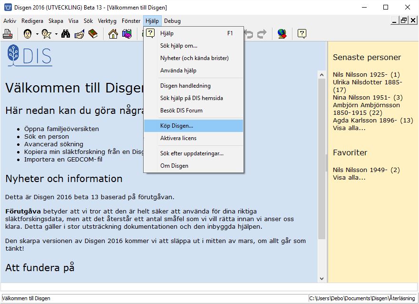This screenshot has height=304, width=419.
Task: Open 'Disgen handledning' from menu
Action: [x=194, y=86]
